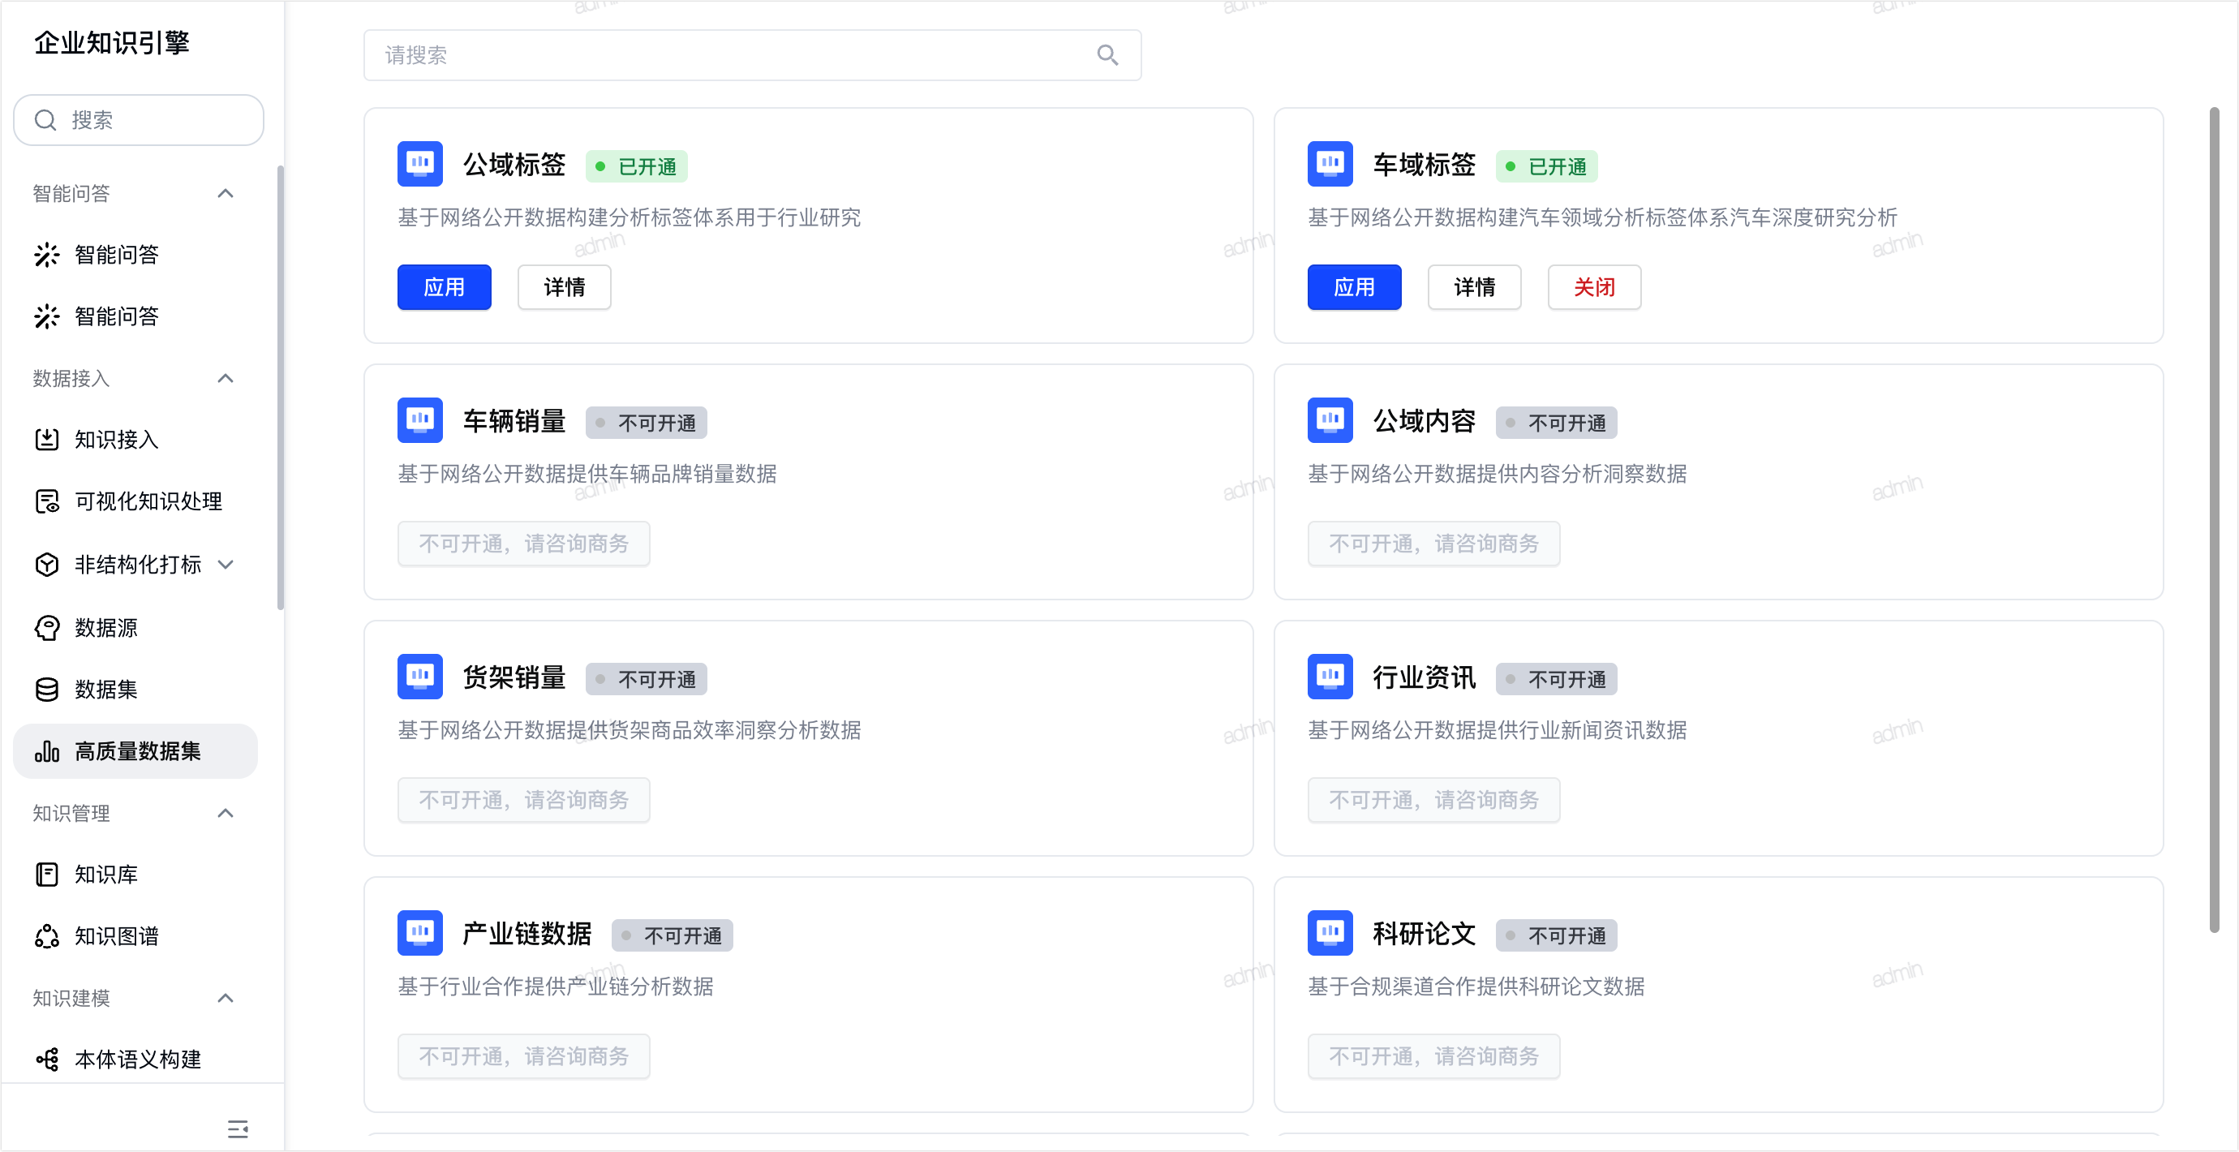Click the 可视化知识处理 sidebar icon
This screenshot has width=2239, height=1152.
click(47, 501)
